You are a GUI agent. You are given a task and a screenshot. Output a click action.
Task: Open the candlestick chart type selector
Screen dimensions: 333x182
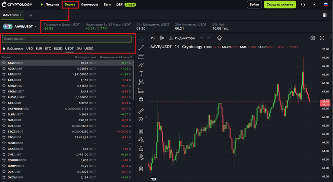point(162,38)
